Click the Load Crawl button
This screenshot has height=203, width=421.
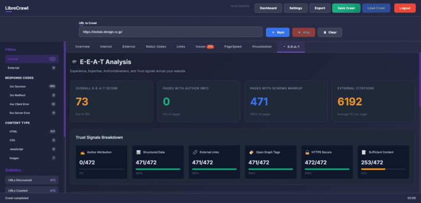click(376, 8)
